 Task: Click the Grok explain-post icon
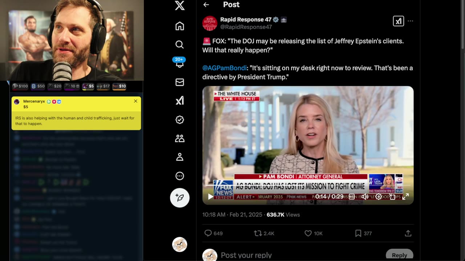coord(399,21)
